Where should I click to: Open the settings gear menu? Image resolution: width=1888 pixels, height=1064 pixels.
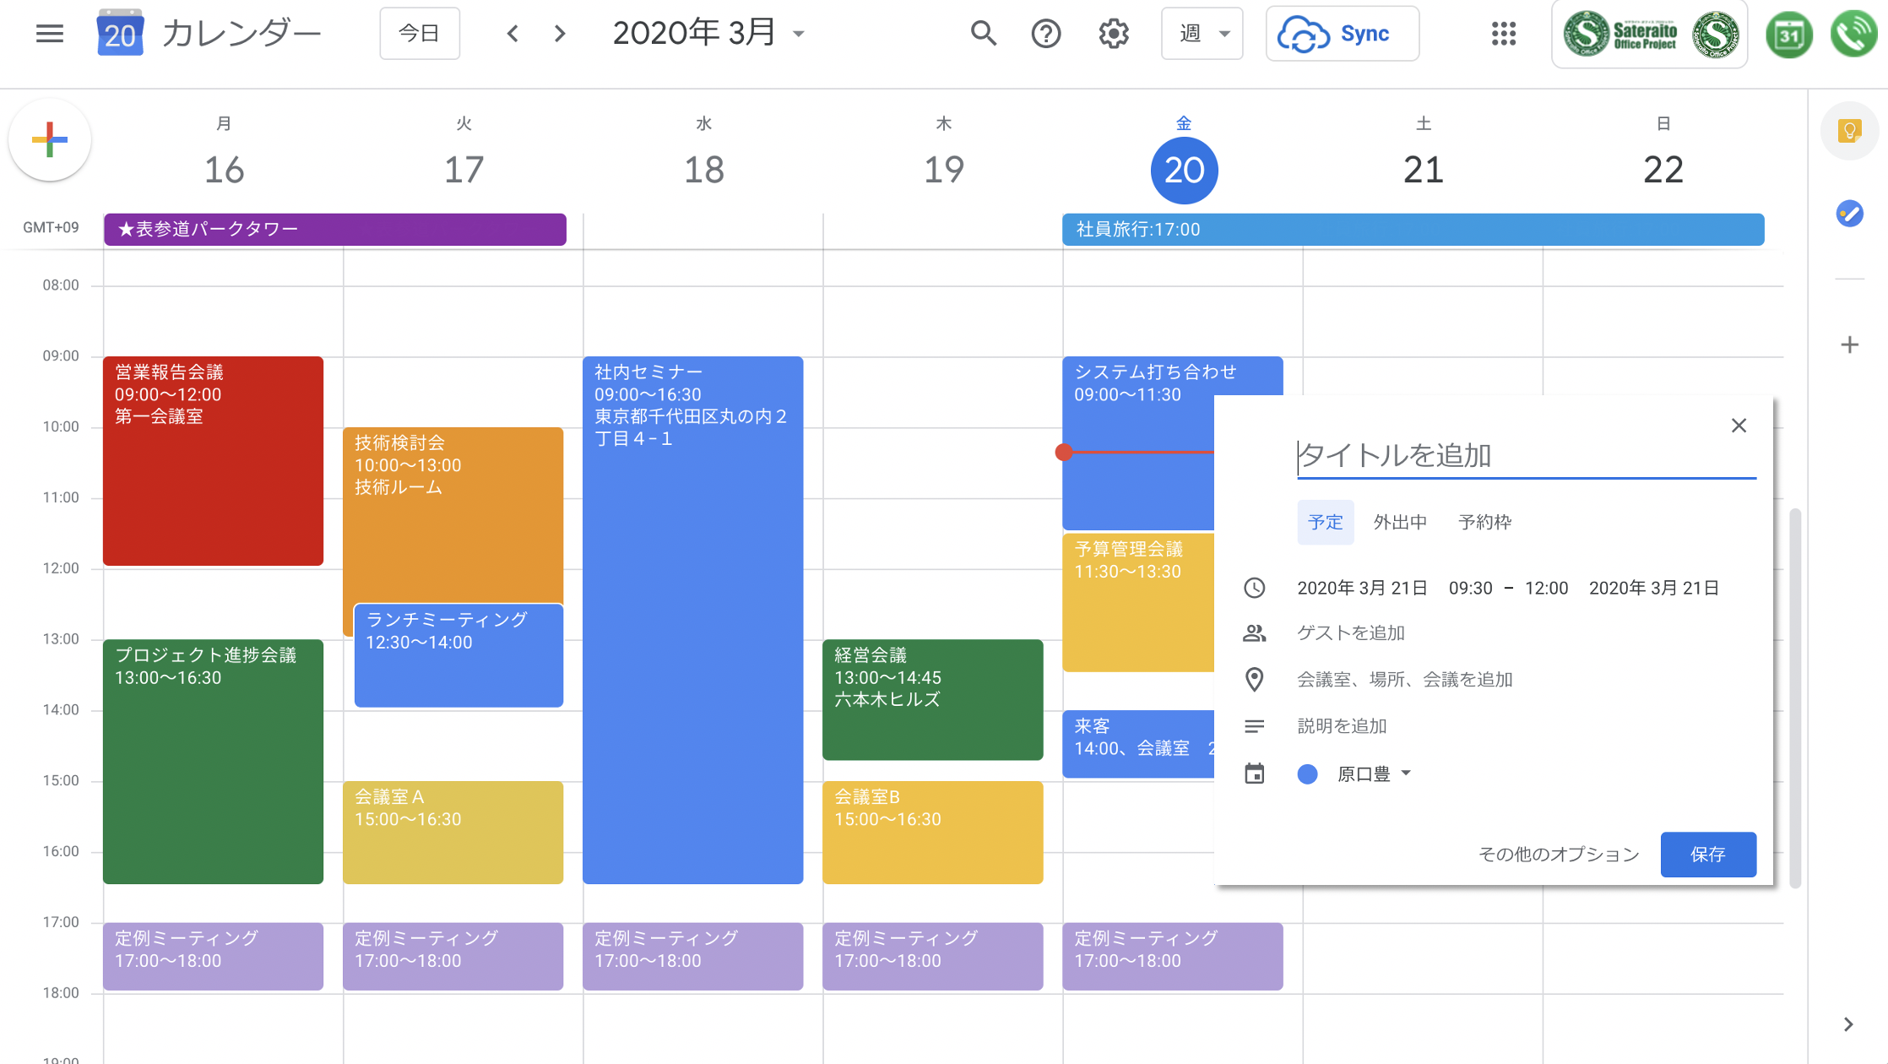pyautogui.click(x=1114, y=34)
